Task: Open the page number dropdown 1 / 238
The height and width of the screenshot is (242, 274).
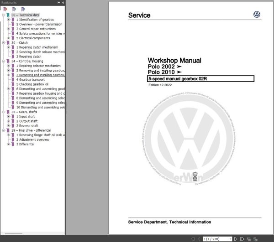Action: pos(231,239)
